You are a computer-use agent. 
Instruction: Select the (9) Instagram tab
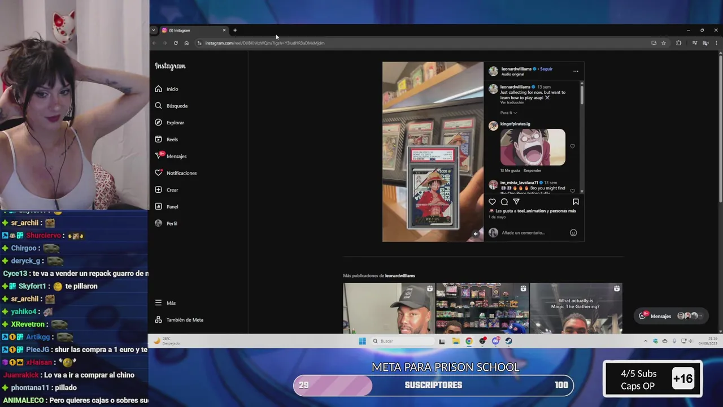click(193, 31)
